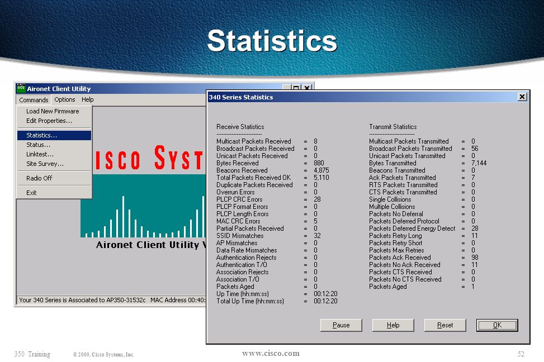Click the Packets Ack Received value 98
The image size is (544, 362).
[x=475, y=258]
